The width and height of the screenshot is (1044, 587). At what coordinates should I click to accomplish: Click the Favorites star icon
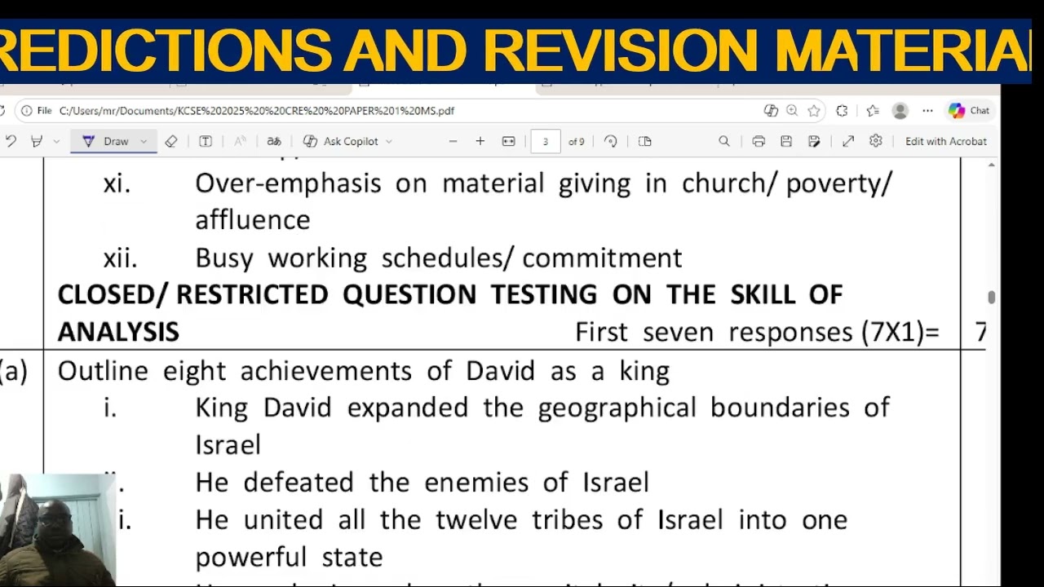[x=814, y=111]
